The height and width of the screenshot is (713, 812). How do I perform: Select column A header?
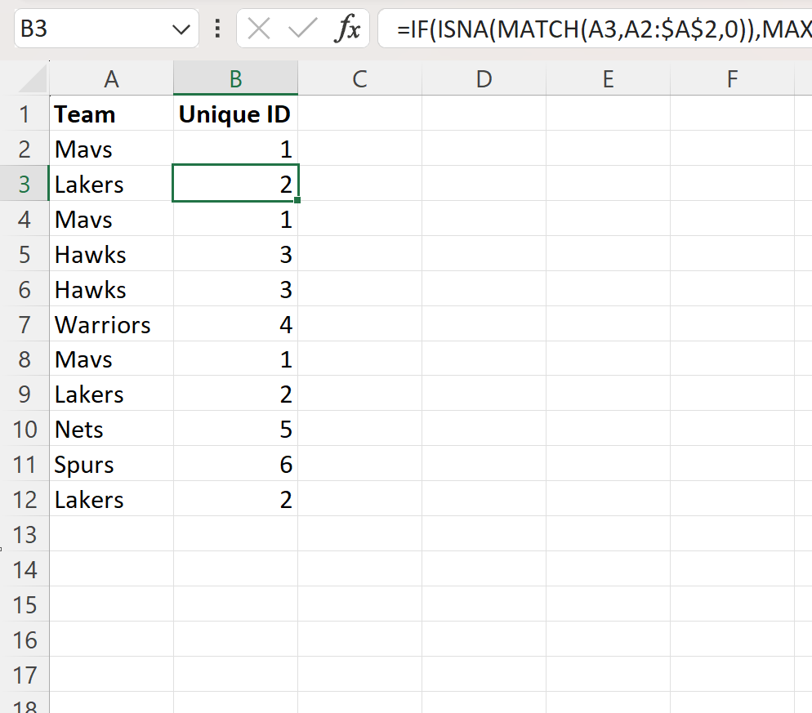(111, 79)
